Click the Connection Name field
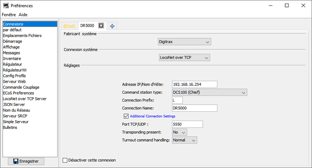The height and width of the screenshot is (168, 312). point(195,108)
